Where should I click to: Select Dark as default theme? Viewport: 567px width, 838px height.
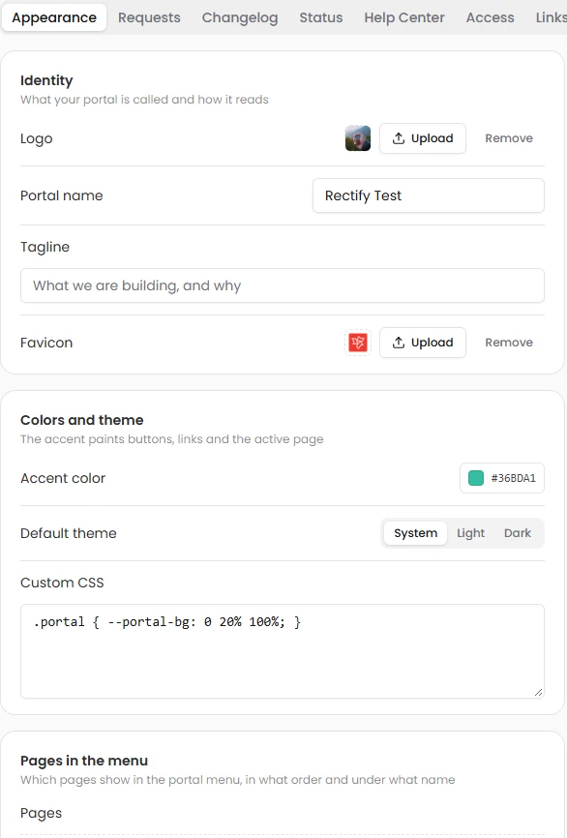coord(518,533)
